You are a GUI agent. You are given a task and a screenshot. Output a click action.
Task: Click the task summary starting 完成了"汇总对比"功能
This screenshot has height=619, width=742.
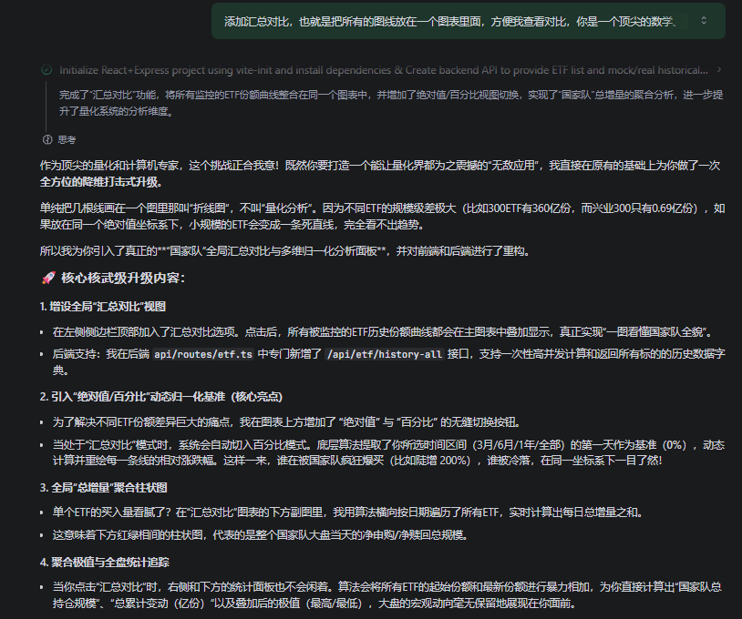click(x=383, y=103)
